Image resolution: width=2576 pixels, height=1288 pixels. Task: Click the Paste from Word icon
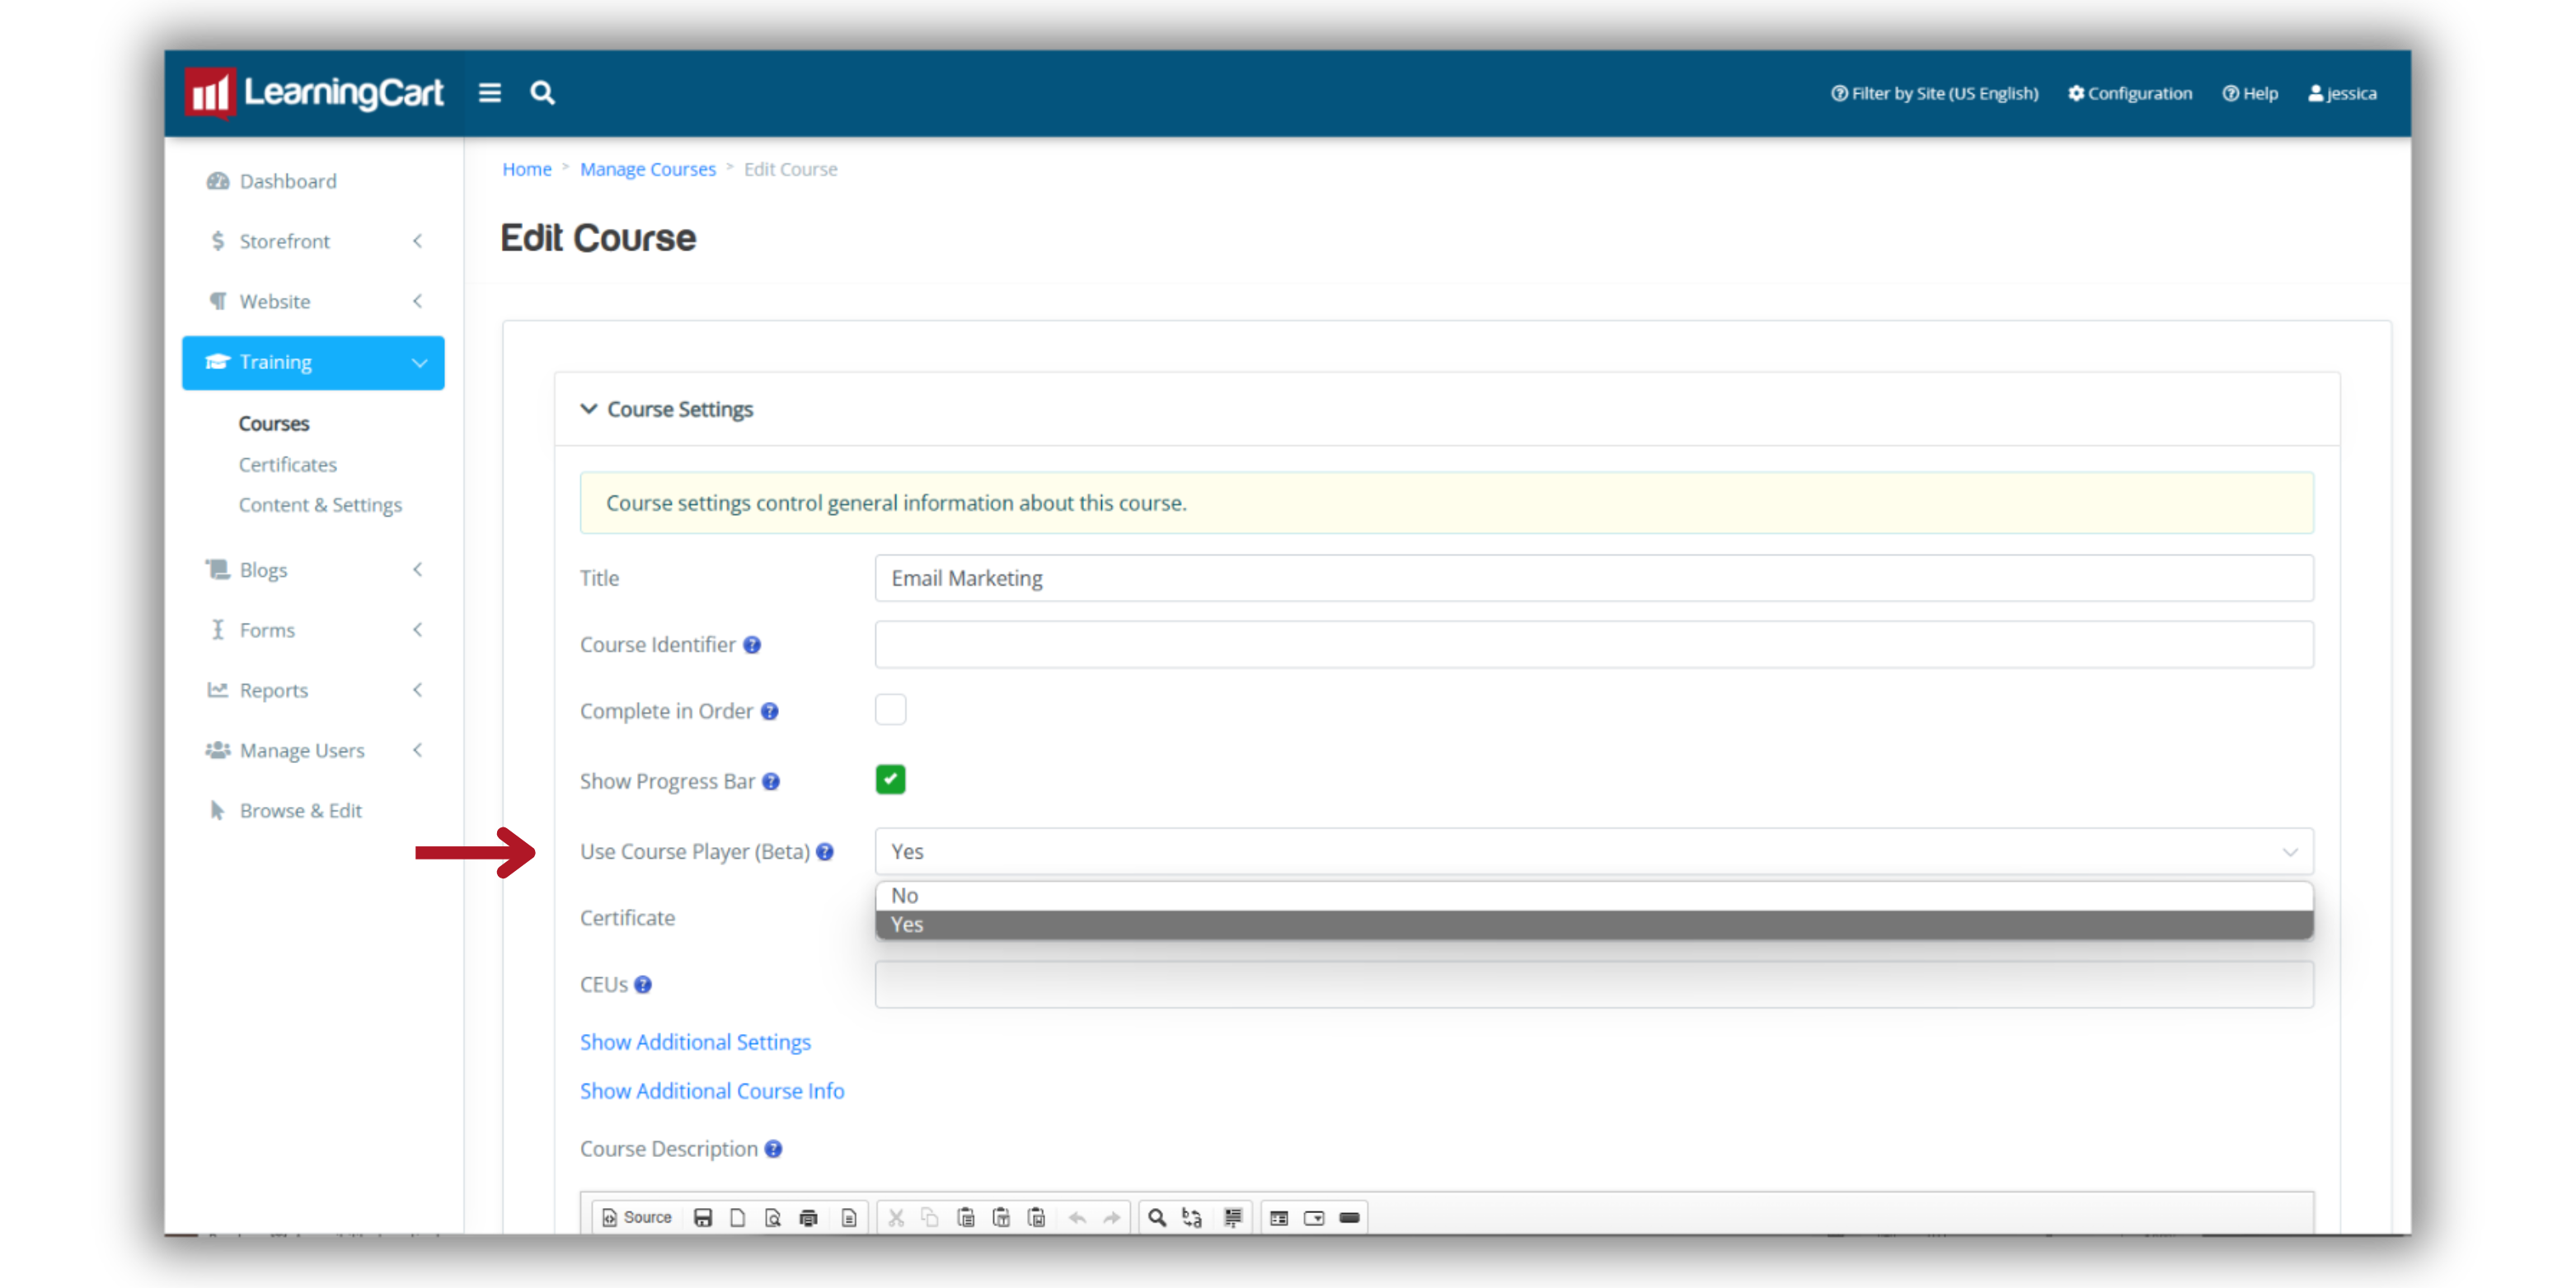1036,1217
